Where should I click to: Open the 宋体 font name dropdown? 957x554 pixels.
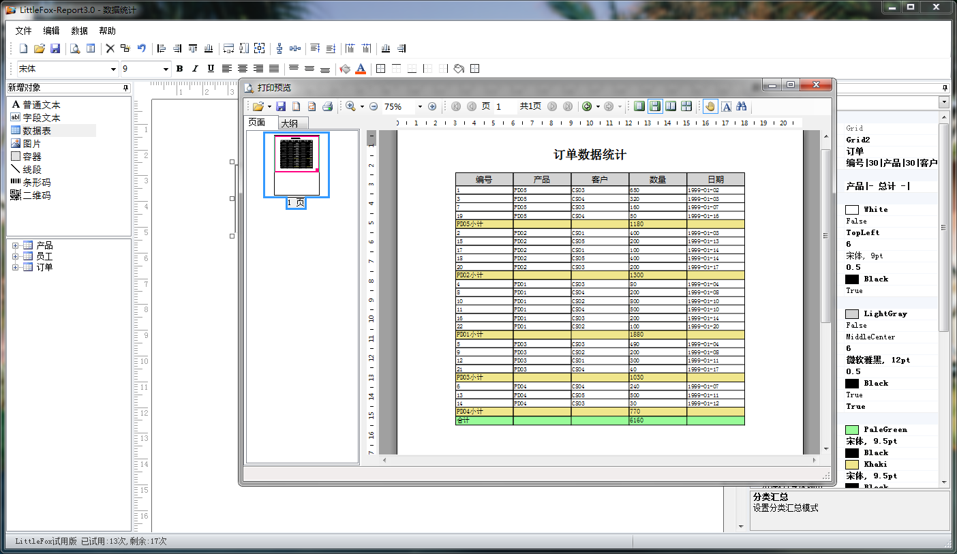pos(113,69)
